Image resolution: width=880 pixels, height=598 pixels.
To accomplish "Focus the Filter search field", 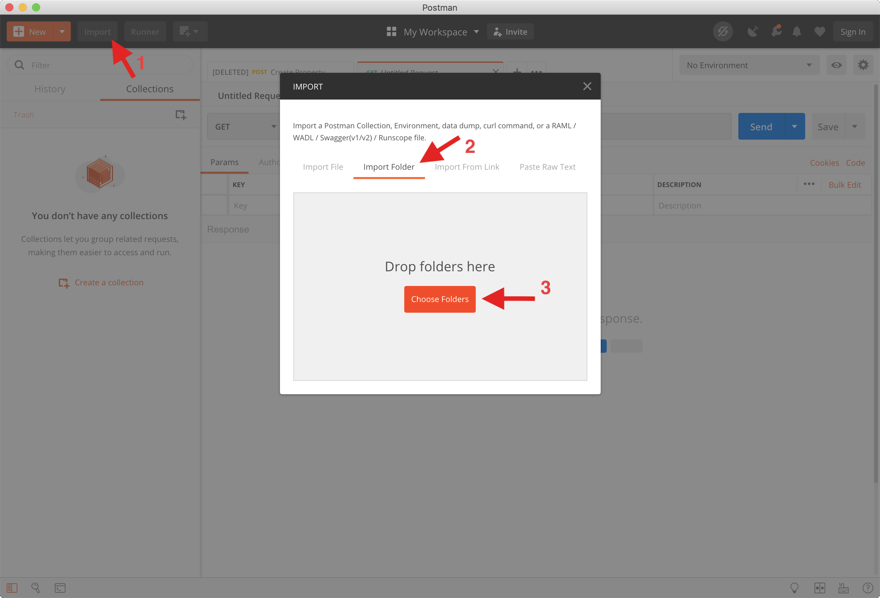I will (x=100, y=65).
